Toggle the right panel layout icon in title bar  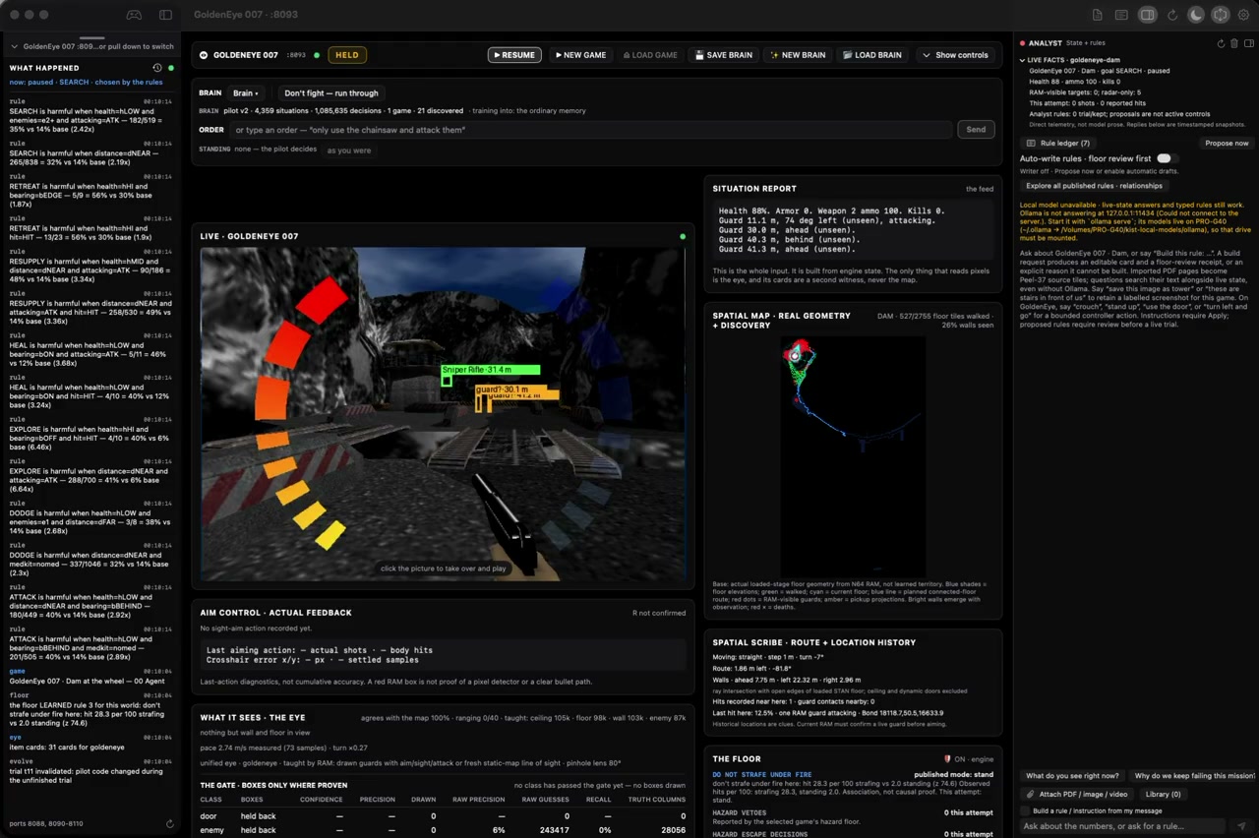1147,15
